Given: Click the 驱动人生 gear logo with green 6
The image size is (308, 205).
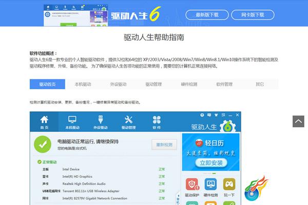Looking at the screenshot, I should (x=227, y=127).
